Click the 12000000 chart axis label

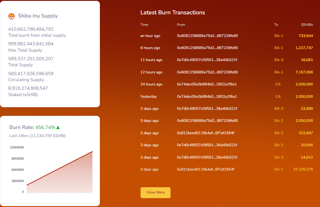click(x=17, y=148)
